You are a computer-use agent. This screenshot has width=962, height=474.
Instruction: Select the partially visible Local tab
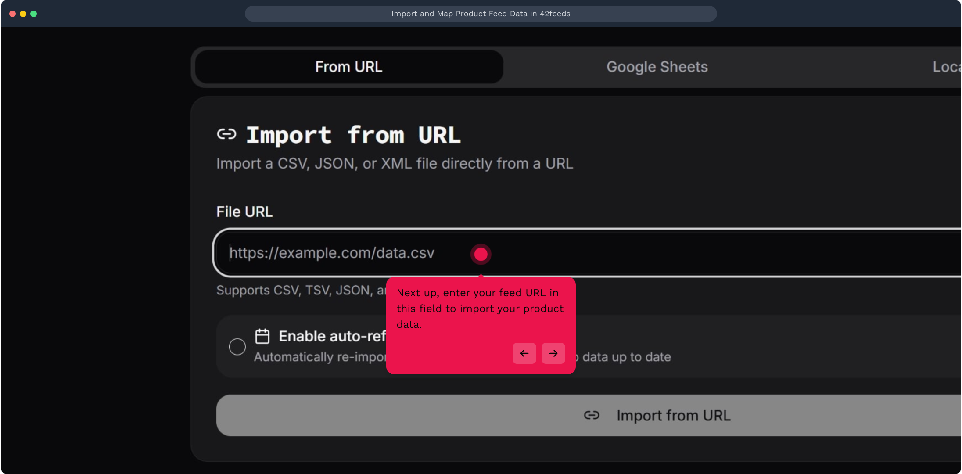pos(946,67)
